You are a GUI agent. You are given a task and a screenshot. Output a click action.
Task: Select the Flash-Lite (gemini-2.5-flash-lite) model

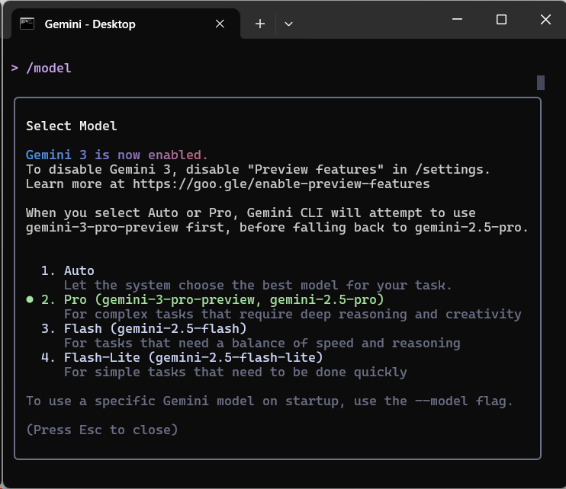tap(193, 357)
